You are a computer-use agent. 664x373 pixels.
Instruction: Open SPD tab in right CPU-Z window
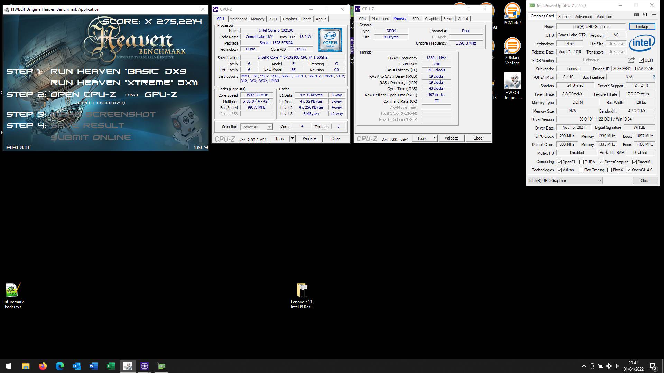click(x=416, y=19)
